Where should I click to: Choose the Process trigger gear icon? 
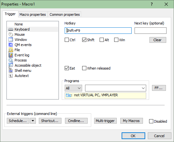click(11, 60)
